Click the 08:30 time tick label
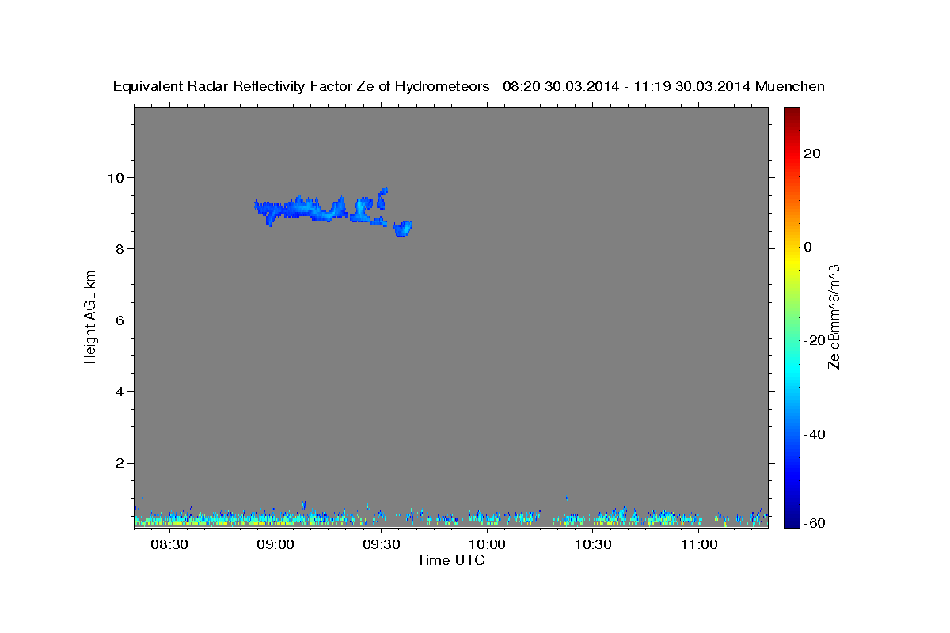The image size is (950, 633). [169, 545]
